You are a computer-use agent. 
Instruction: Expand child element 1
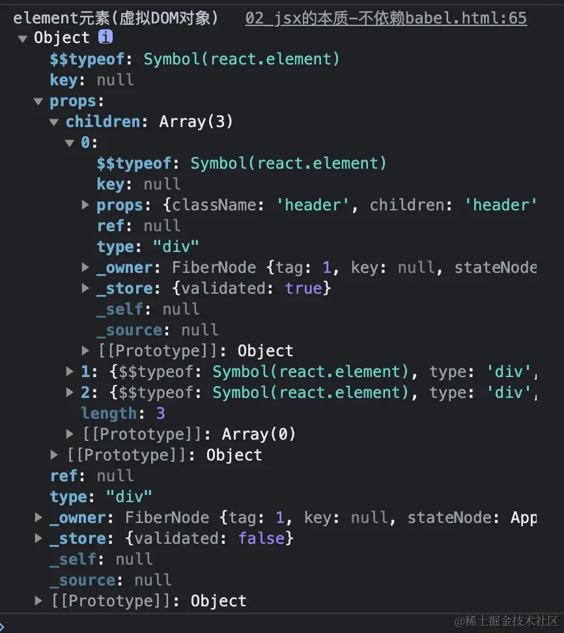(70, 372)
